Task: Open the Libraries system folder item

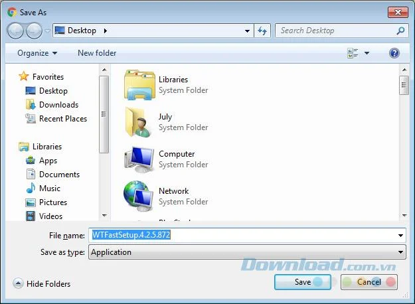Action: pos(166,85)
